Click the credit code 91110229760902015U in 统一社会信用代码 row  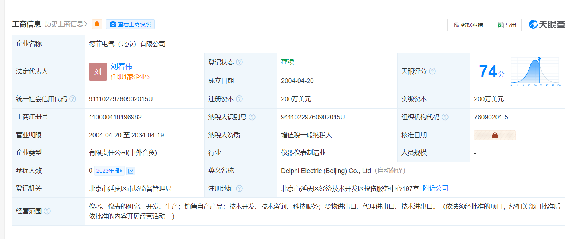[x=121, y=99]
